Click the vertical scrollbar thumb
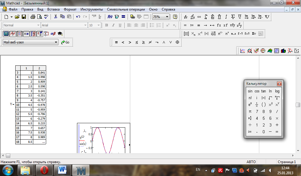Image resolution: width=301 pixels, height=176 pixels. (x=298, y=105)
